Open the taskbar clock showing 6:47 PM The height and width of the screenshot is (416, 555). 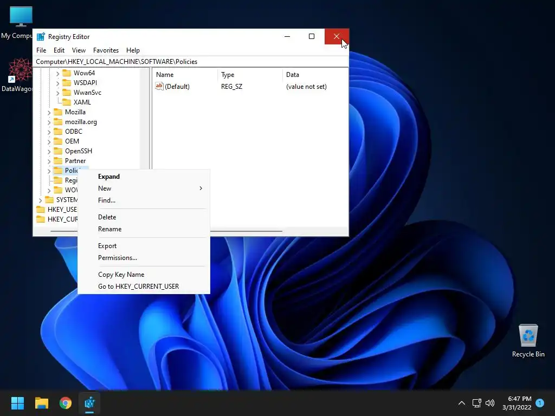517,403
